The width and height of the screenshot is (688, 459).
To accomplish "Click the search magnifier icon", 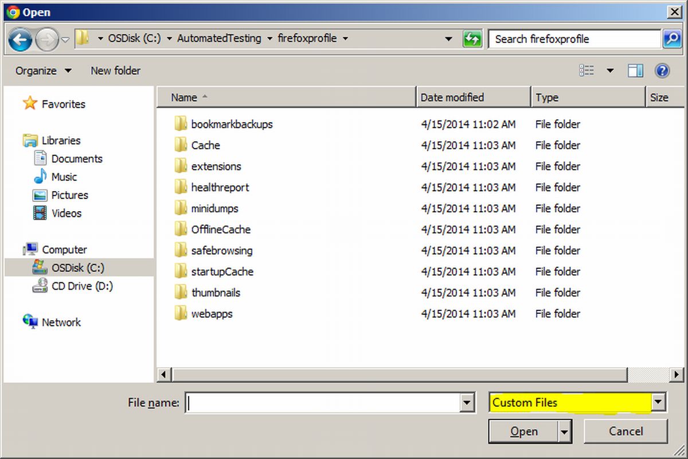I will [671, 39].
